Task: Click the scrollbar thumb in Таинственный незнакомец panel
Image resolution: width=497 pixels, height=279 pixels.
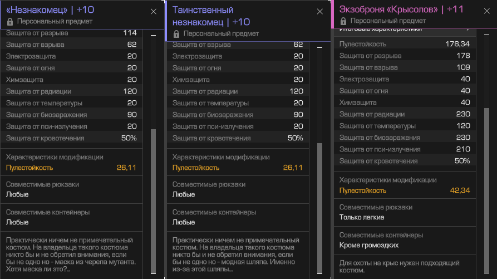Action: click(x=320, y=208)
